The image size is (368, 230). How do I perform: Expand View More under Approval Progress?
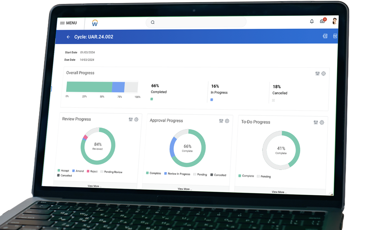coord(185,189)
